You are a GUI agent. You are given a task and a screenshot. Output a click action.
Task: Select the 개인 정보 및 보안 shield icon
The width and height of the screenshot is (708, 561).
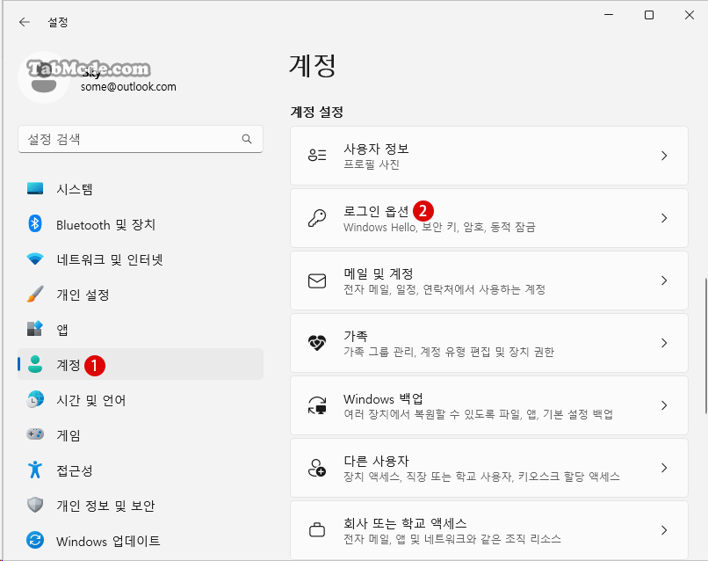35,505
